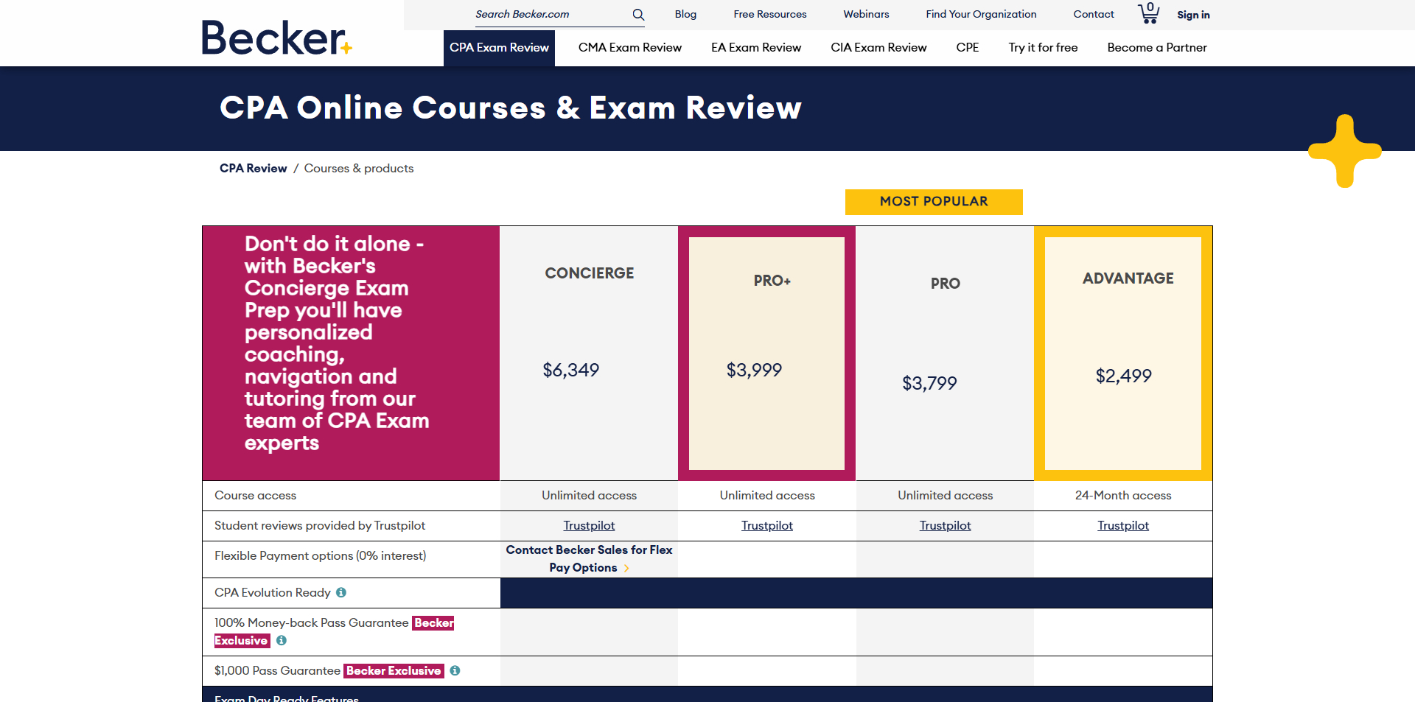Click the Sign in link
Screen dimensions: 1415x702
[1192, 15]
